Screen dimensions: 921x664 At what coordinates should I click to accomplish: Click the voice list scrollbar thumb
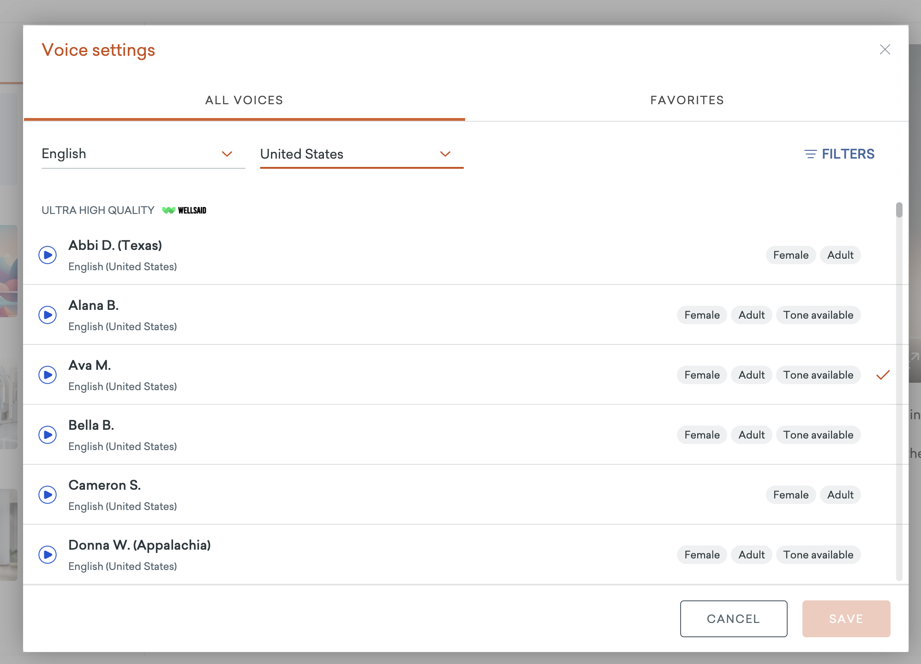click(x=899, y=210)
